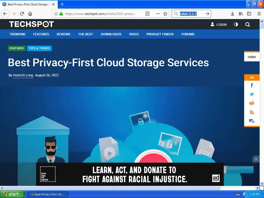Go back to the previous page
The height and width of the screenshot is (198, 264).
tap(5, 14)
